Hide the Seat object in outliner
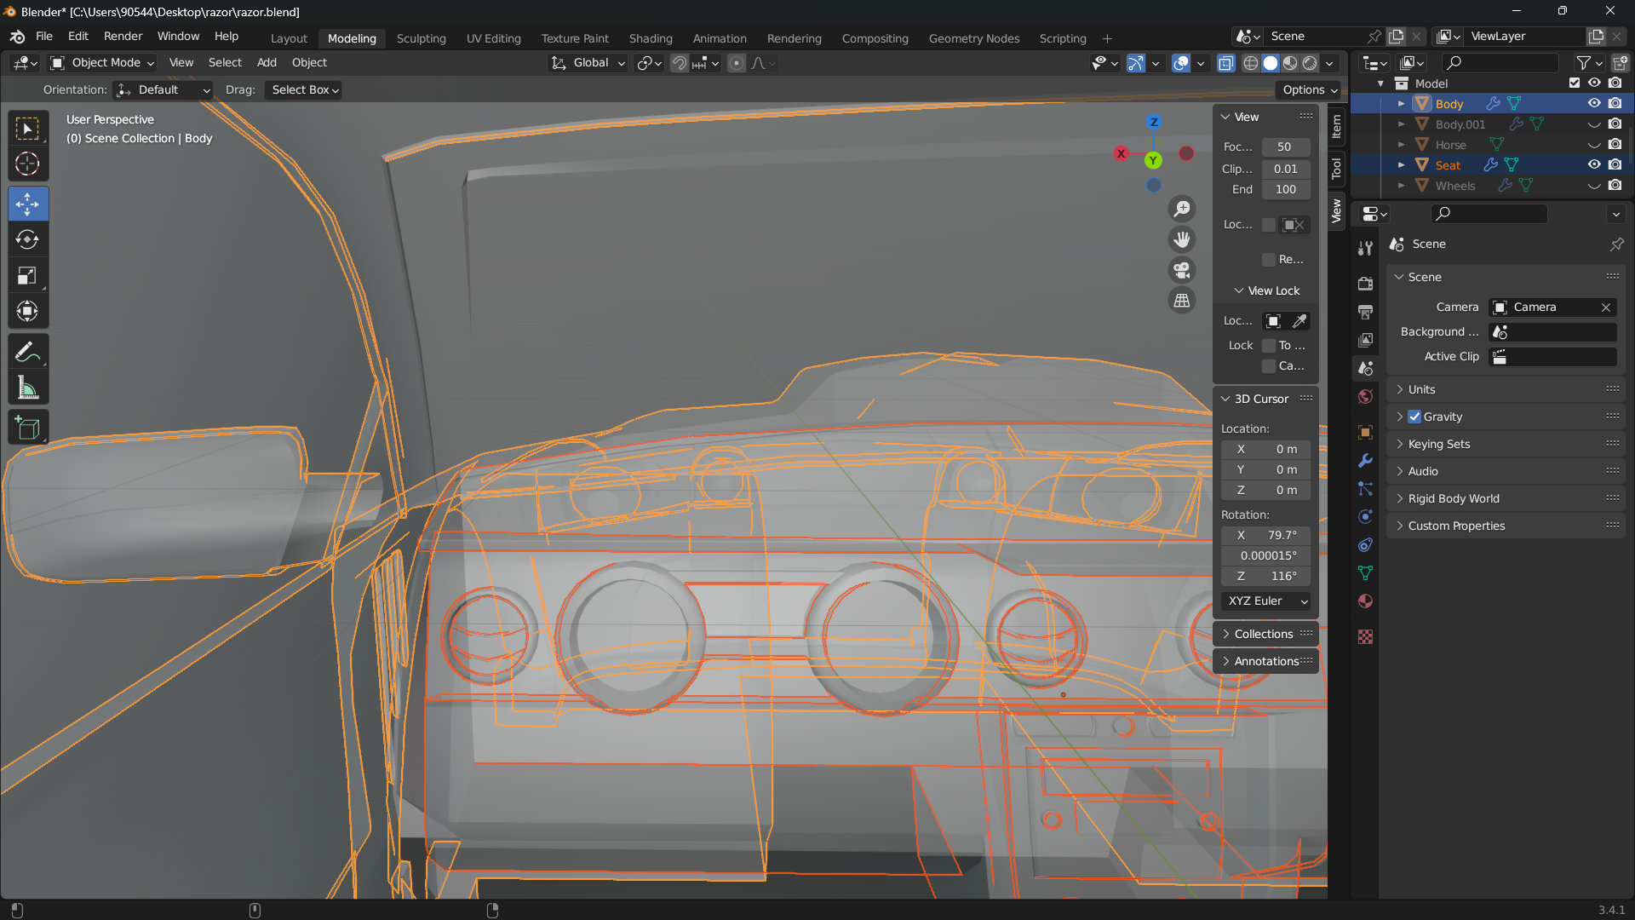Image resolution: width=1635 pixels, height=920 pixels. tap(1594, 165)
